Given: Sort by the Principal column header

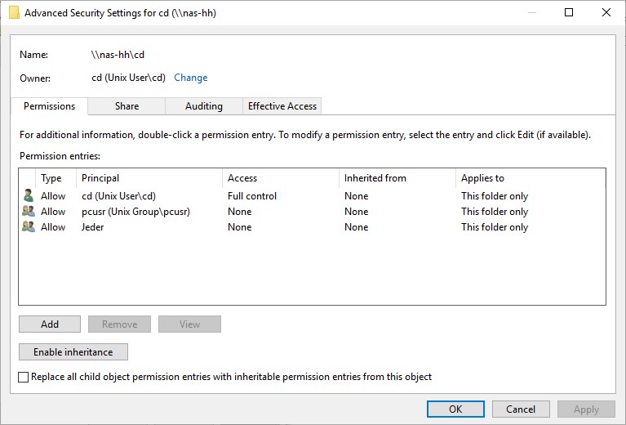Looking at the screenshot, I should (147, 178).
